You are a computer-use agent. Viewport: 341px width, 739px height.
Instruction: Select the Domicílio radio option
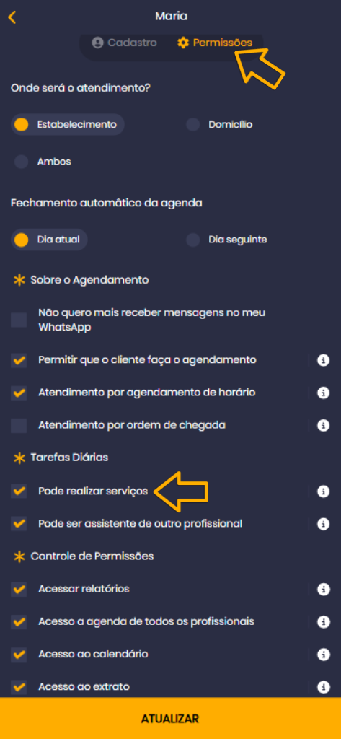(219, 124)
